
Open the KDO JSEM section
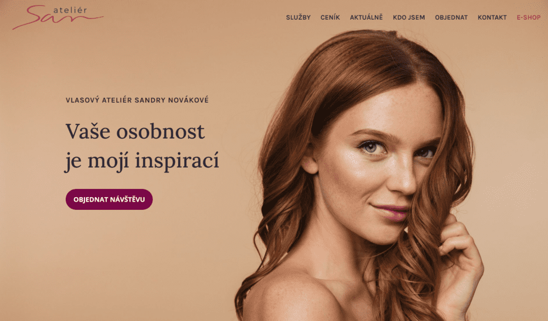click(x=409, y=18)
